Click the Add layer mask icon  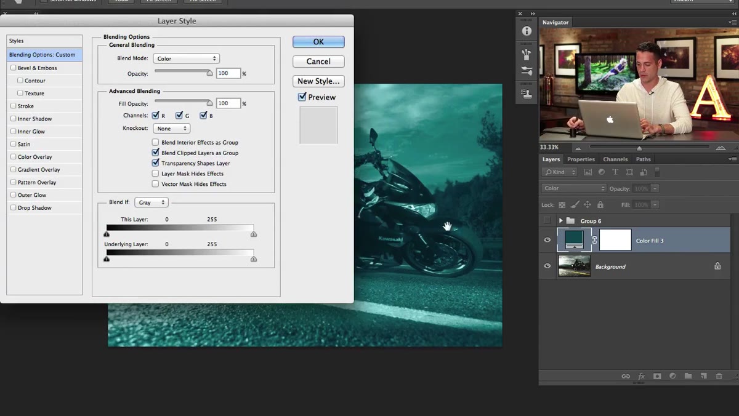coord(657,376)
